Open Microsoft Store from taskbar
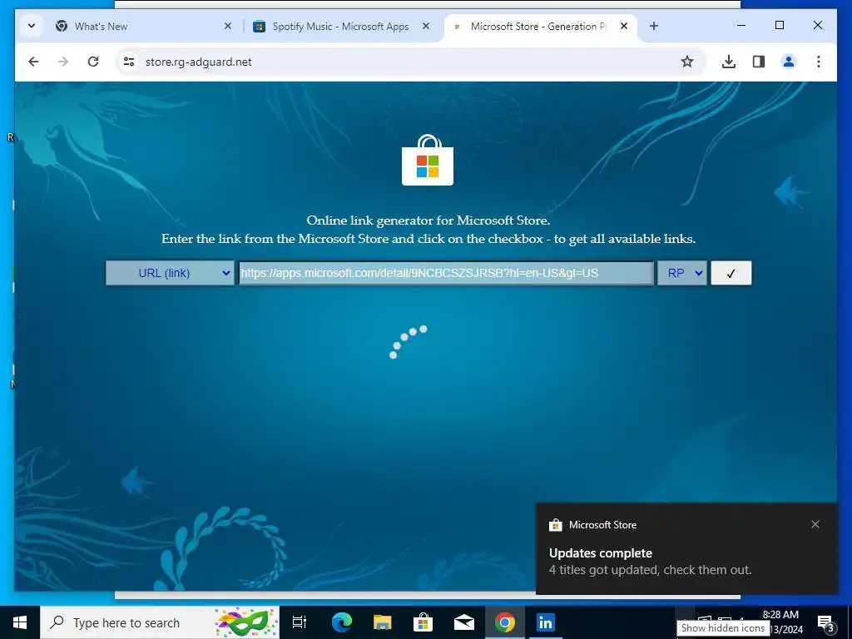Screen dimensions: 852x639 coord(423,622)
